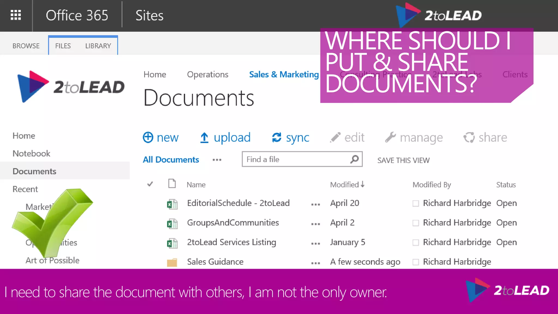Open view options ellipsis beside All Documents
Screen dimensions: 558x314
point(217,160)
